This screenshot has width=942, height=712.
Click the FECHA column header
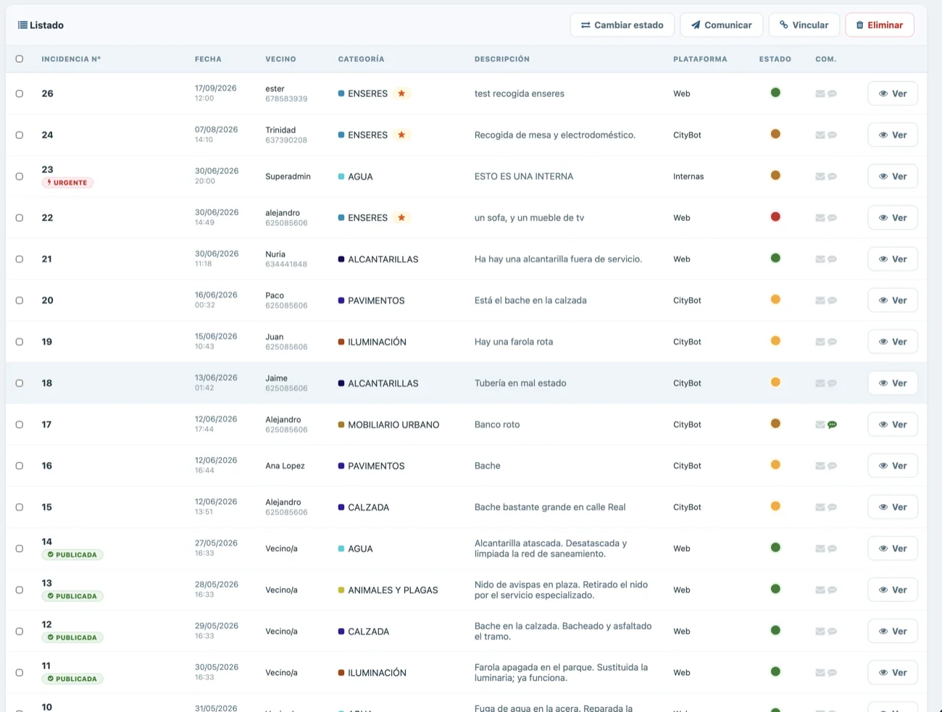[208, 59]
